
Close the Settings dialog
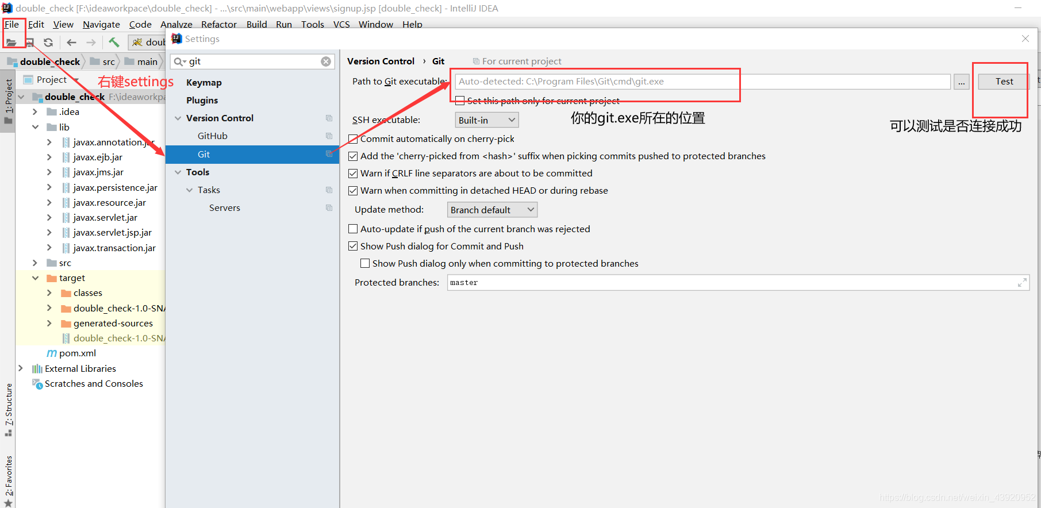point(1025,39)
